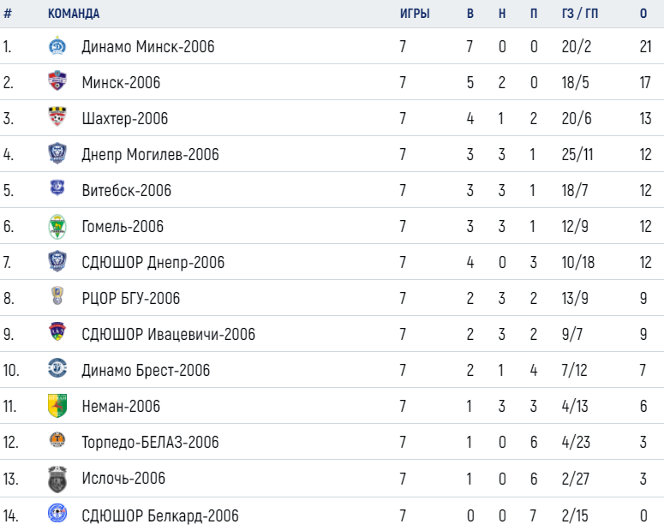Click the Витебск-2006 blue crest icon
Screen dimensions: 664x530
coord(57,188)
